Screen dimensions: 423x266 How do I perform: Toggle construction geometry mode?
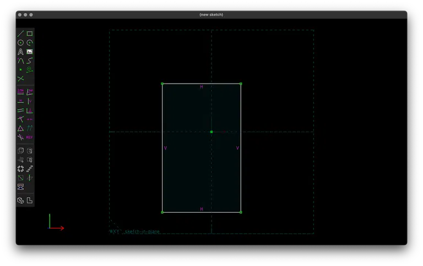pyautogui.click(x=30, y=69)
